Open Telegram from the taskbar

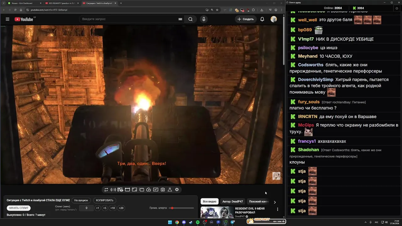coord(232,222)
